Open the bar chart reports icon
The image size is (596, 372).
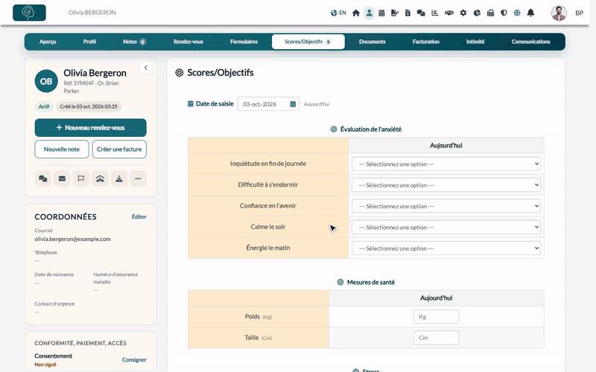[435, 13]
